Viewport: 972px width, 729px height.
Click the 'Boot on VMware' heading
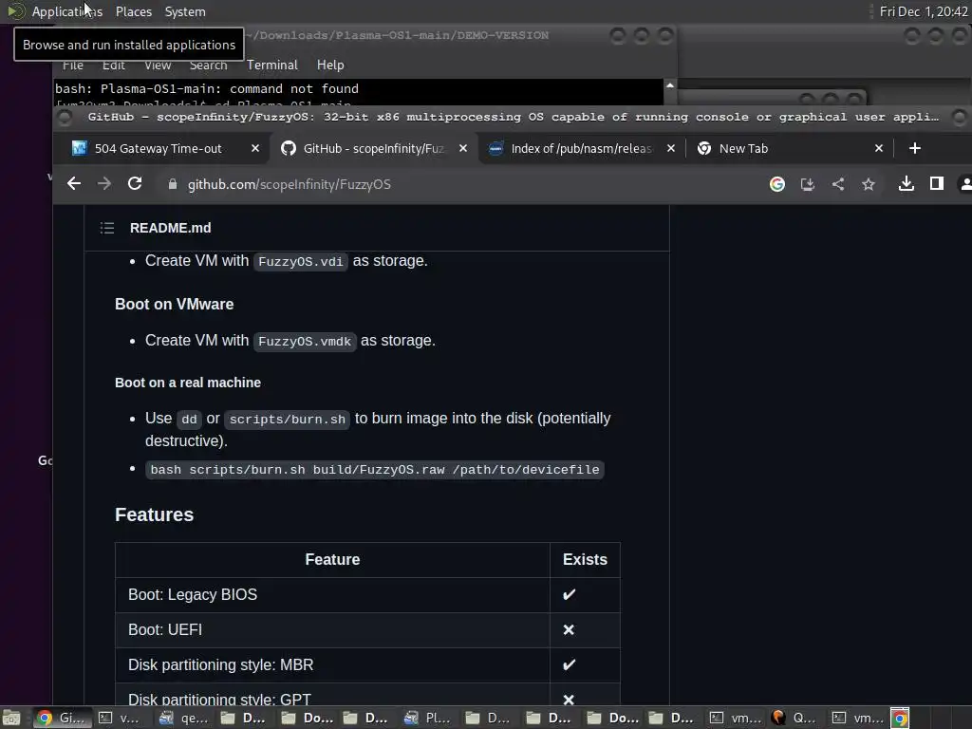(175, 305)
